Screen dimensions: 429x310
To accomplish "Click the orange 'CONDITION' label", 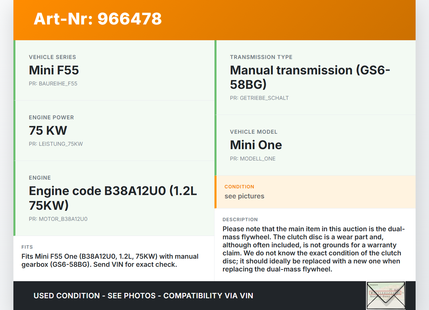I will [x=239, y=187].
